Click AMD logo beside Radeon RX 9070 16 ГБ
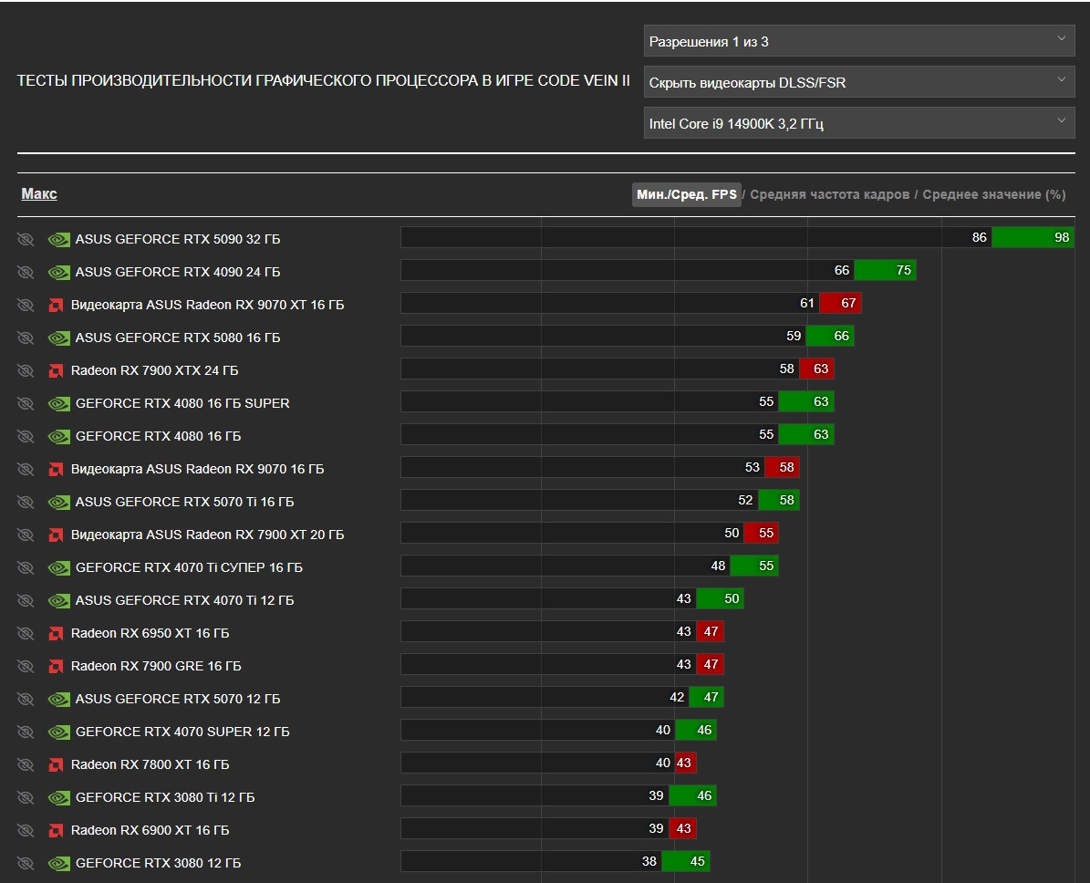 click(x=56, y=469)
